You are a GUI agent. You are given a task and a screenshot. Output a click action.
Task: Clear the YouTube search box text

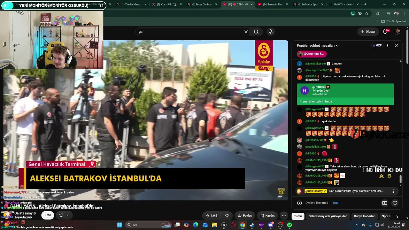246,32
